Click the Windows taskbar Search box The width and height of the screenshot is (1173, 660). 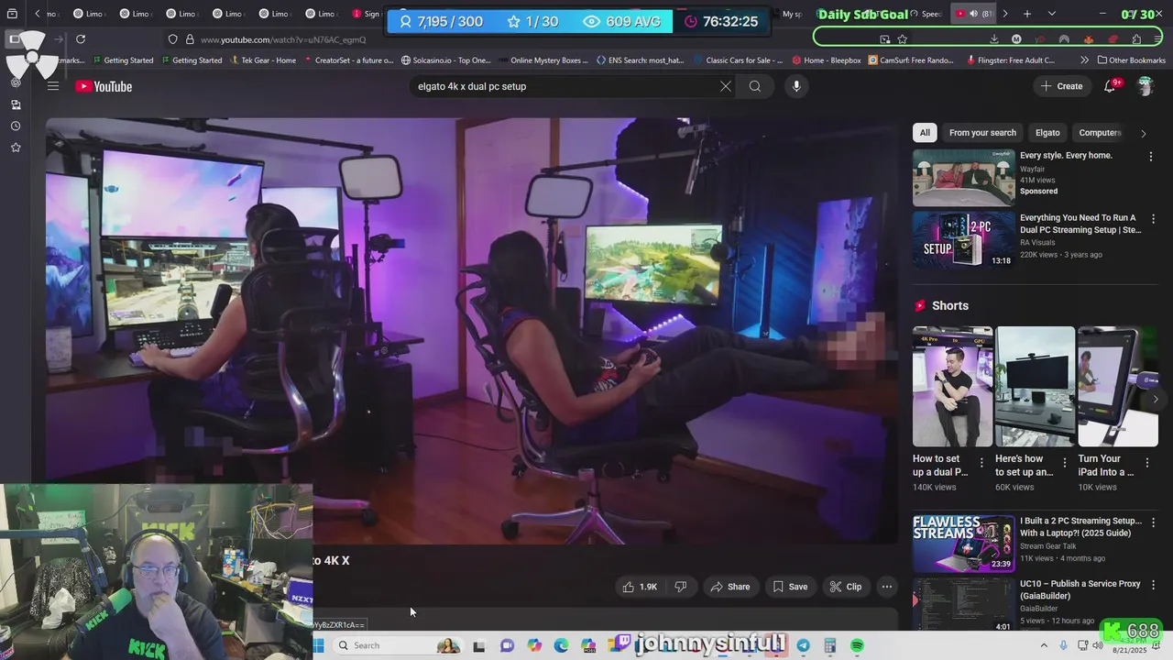pyautogui.click(x=395, y=645)
